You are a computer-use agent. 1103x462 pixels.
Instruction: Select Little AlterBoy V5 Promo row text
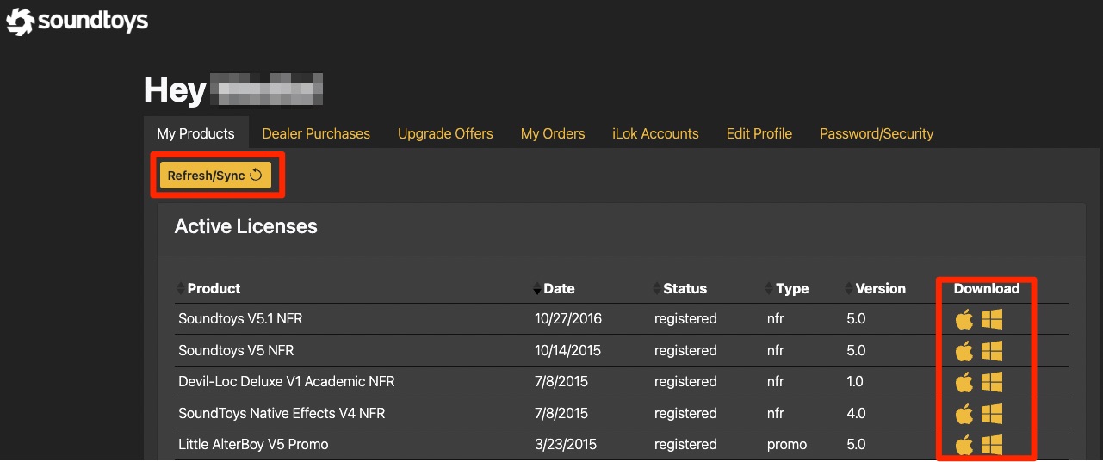coord(253,444)
